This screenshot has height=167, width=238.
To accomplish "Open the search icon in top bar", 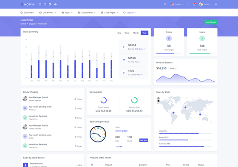I will pos(165,4).
